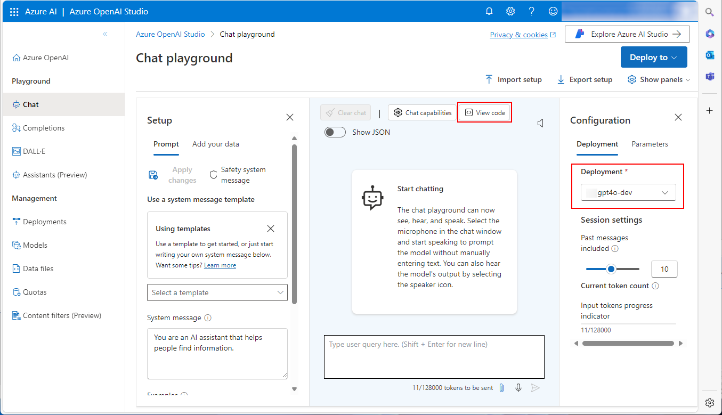This screenshot has width=722, height=415.
Task: Open Models in left navigation
Action: [64, 245]
